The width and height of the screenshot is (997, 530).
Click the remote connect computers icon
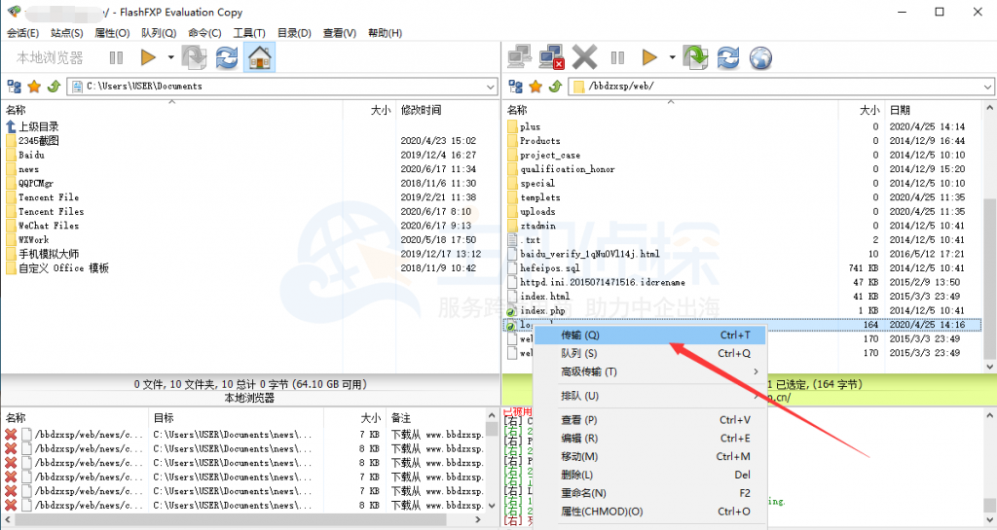[520, 57]
